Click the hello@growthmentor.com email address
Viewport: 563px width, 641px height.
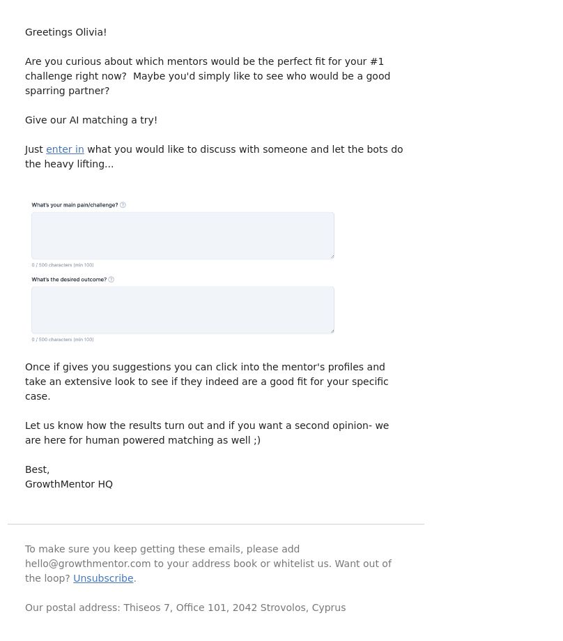tap(88, 564)
